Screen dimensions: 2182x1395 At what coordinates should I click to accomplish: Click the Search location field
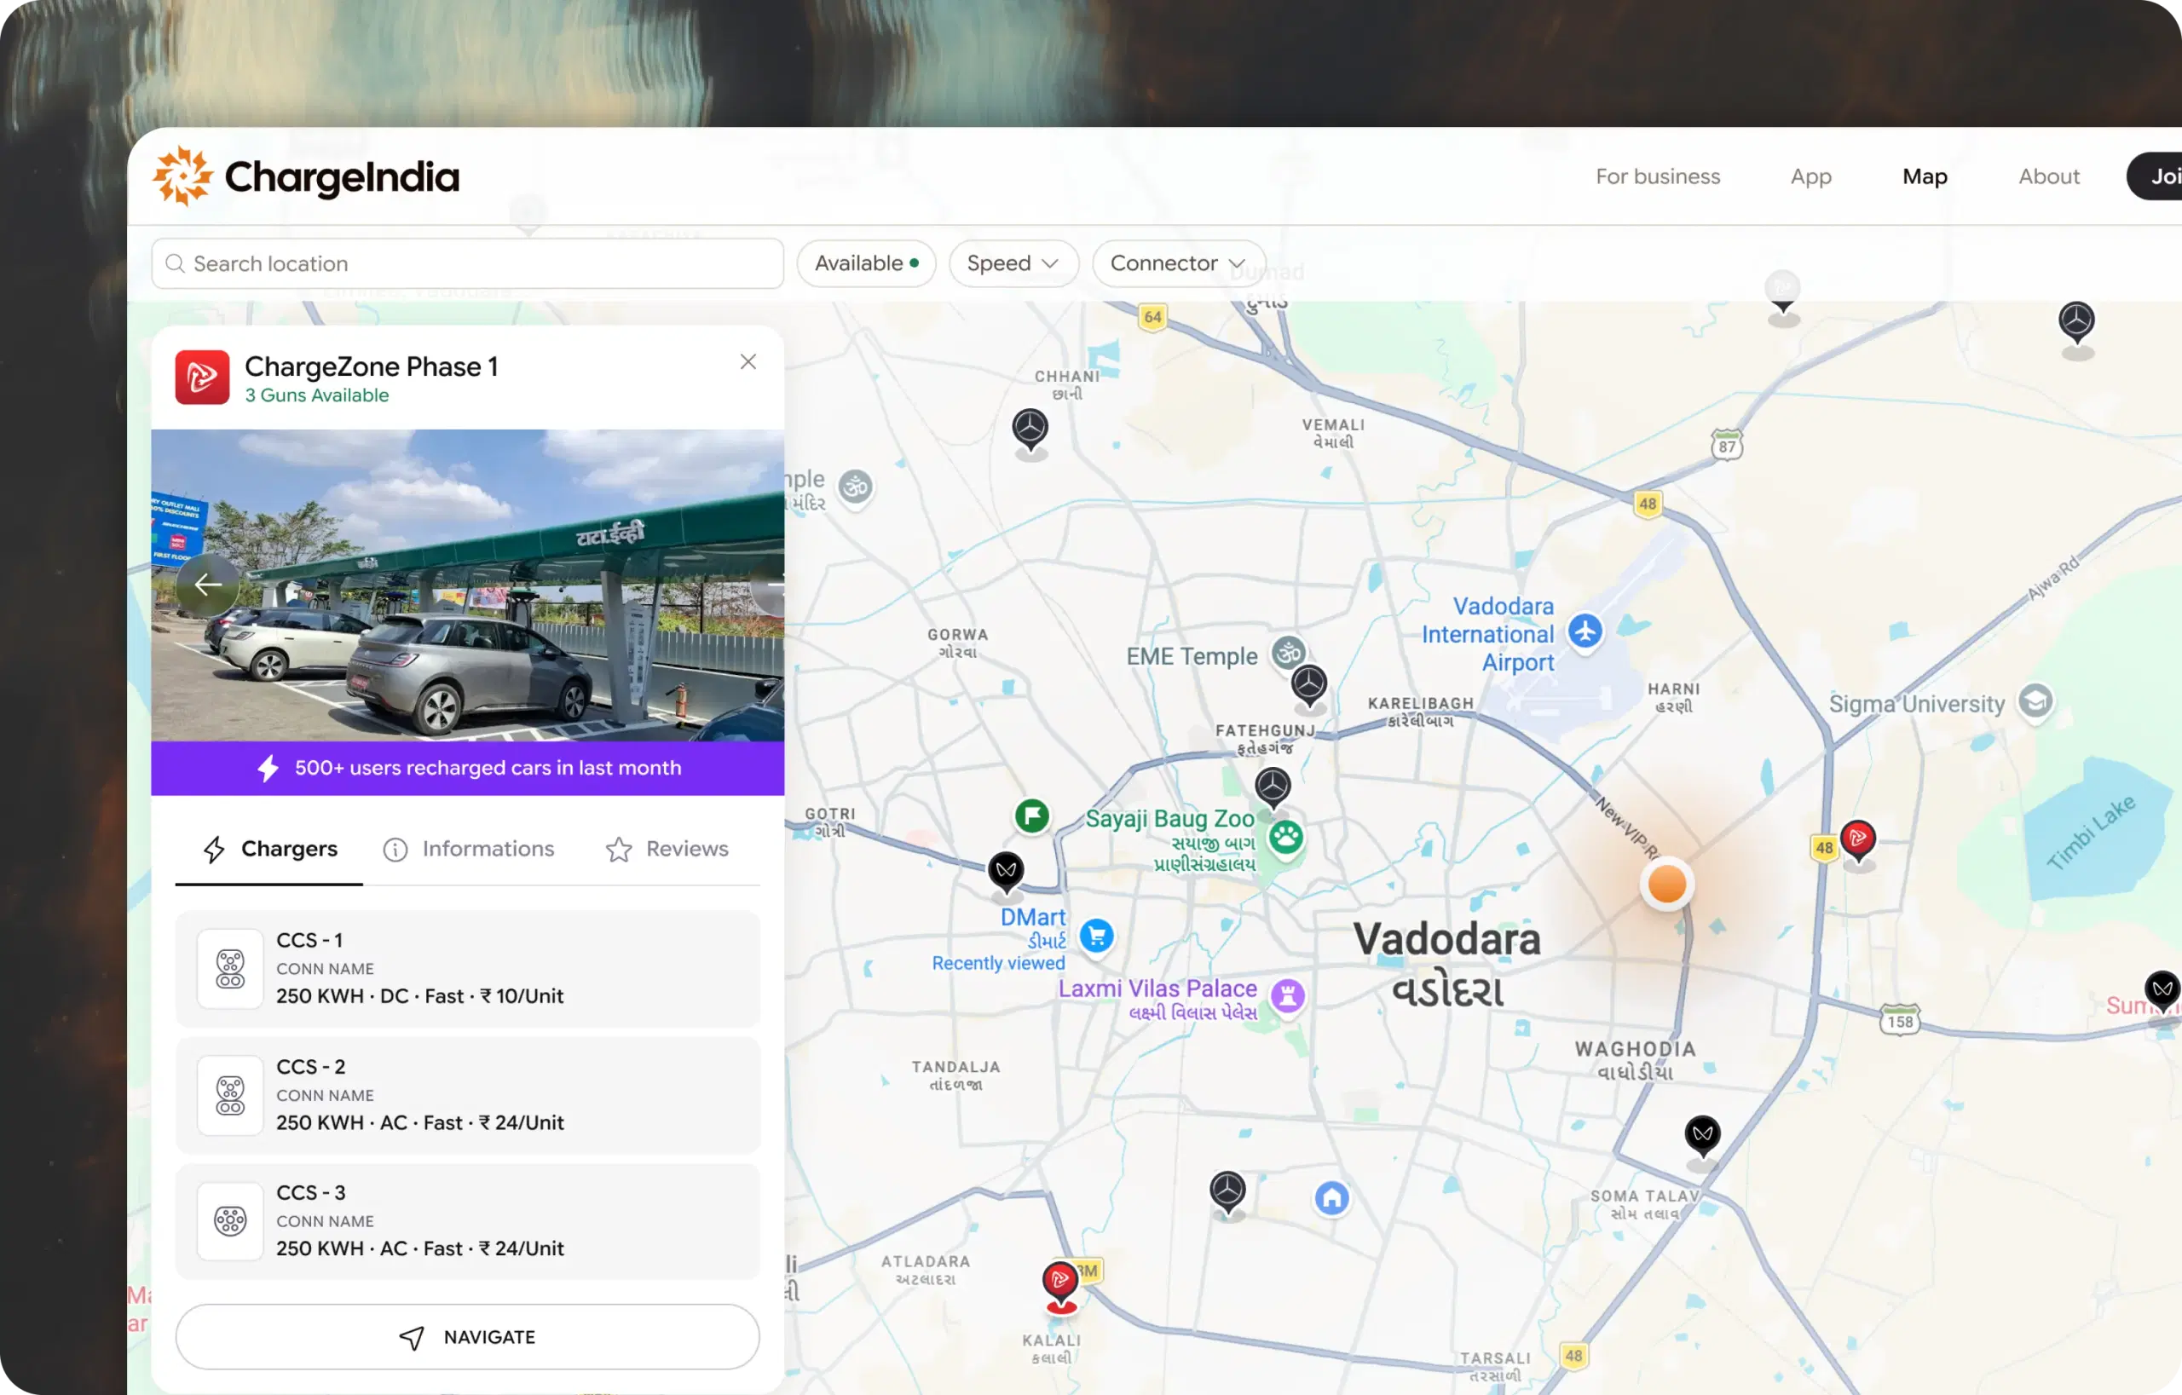(x=468, y=263)
